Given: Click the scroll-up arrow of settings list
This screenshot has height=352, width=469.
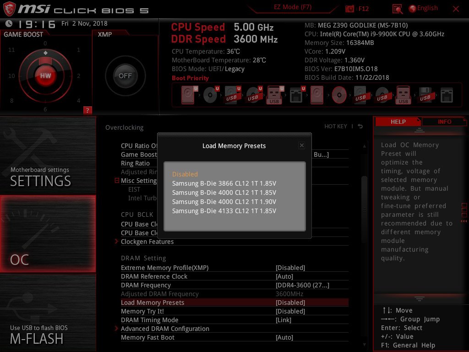Looking at the screenshot, I should (364, 146).
